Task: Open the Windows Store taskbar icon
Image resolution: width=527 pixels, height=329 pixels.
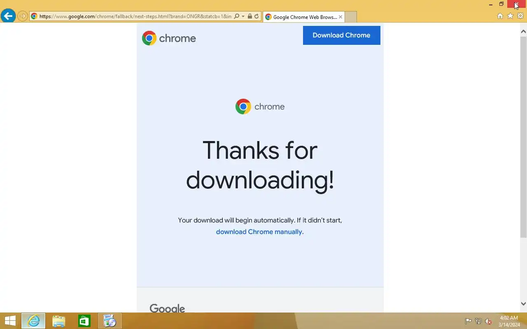Action: point(84,321)
